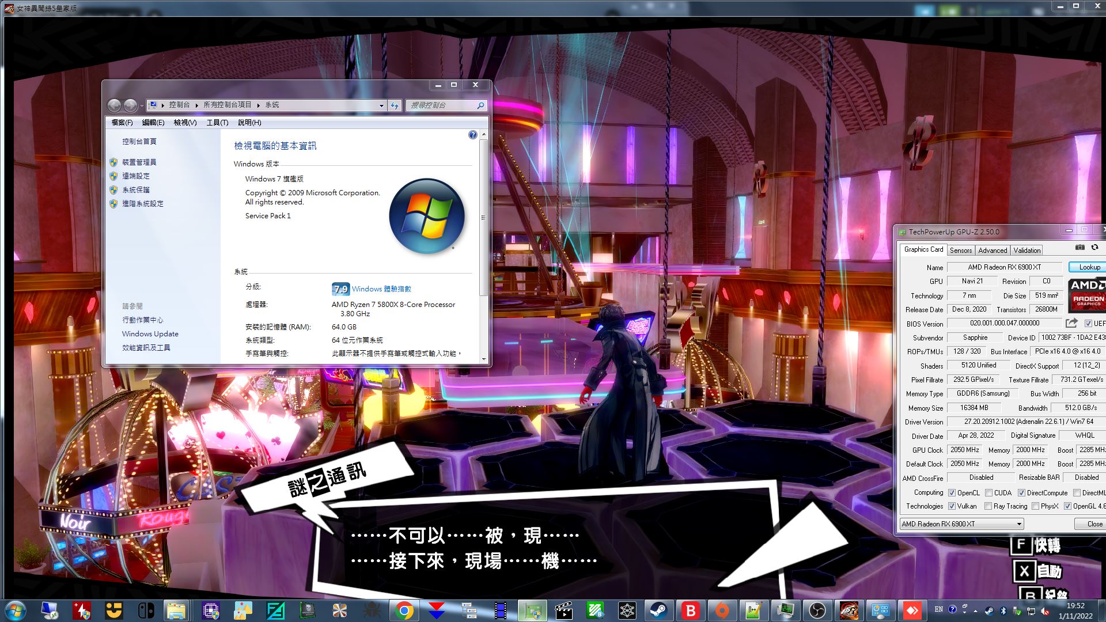Open the help question mark icon
Screen dimensions: 1106x622
click(x=472, y=135)
